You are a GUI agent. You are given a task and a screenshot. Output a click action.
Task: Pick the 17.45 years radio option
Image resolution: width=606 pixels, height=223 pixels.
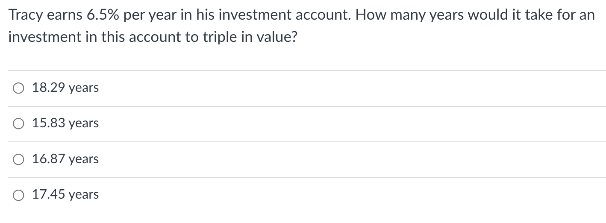18,195
